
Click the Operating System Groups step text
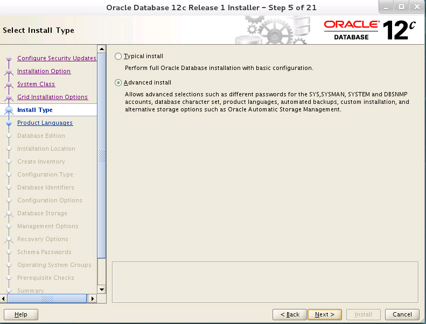click(54, 265)
